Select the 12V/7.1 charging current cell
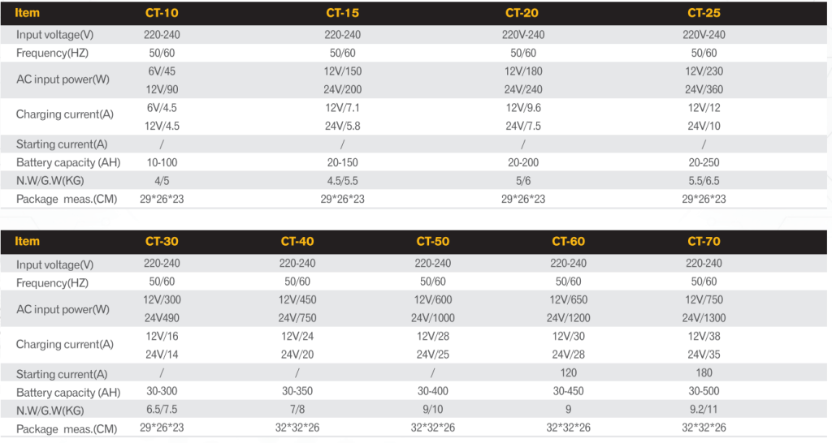The width and height of the screenshot is (832, 443). 343,108
